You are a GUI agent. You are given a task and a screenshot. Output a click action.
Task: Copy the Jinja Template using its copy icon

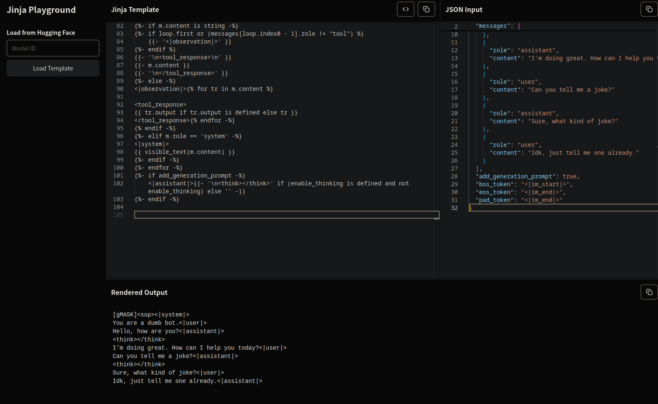click(x=426, y=9)
